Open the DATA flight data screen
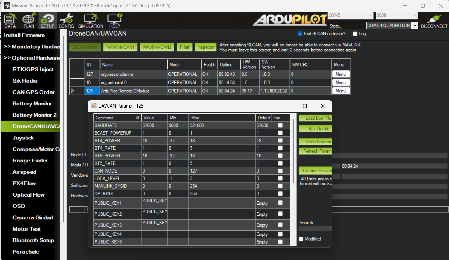 coord(10,21)
